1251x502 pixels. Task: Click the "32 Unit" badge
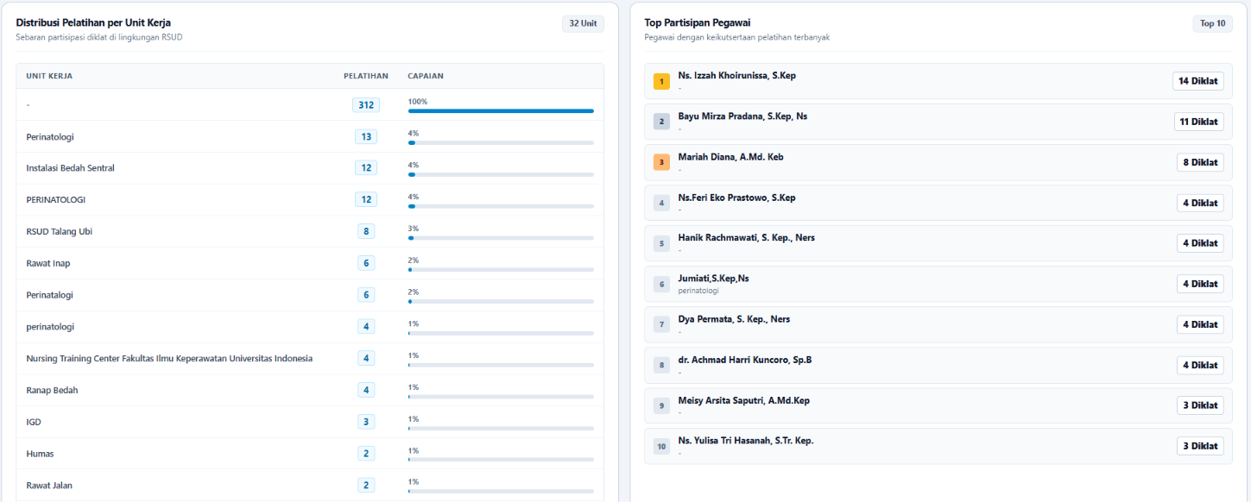(583, 23)
